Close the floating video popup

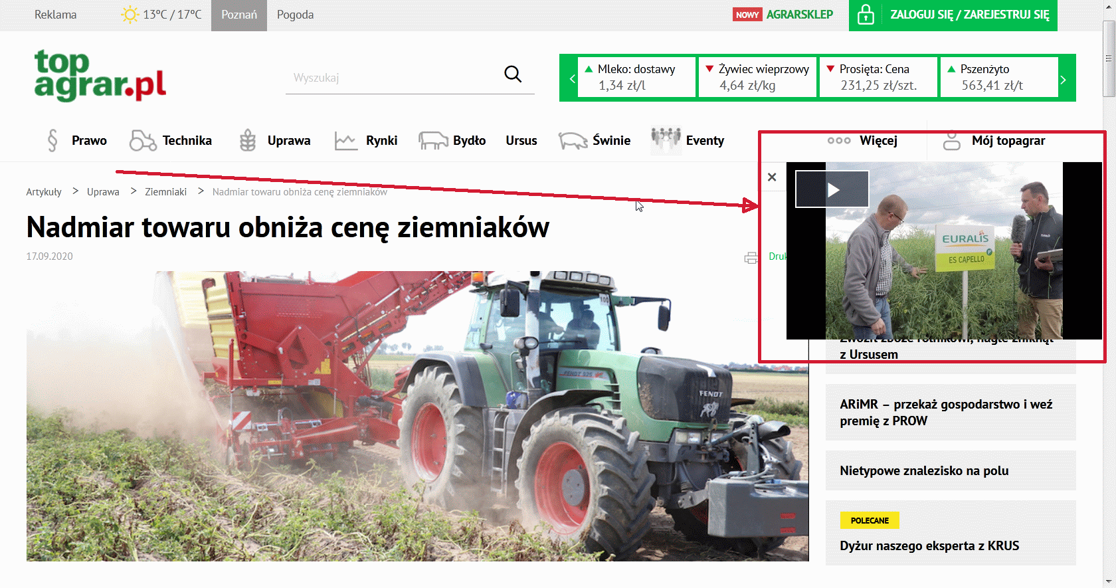click(x=772, y=177)
